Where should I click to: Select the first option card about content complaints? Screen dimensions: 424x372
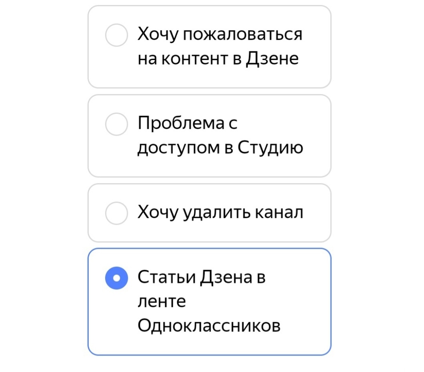pos(209,45)
